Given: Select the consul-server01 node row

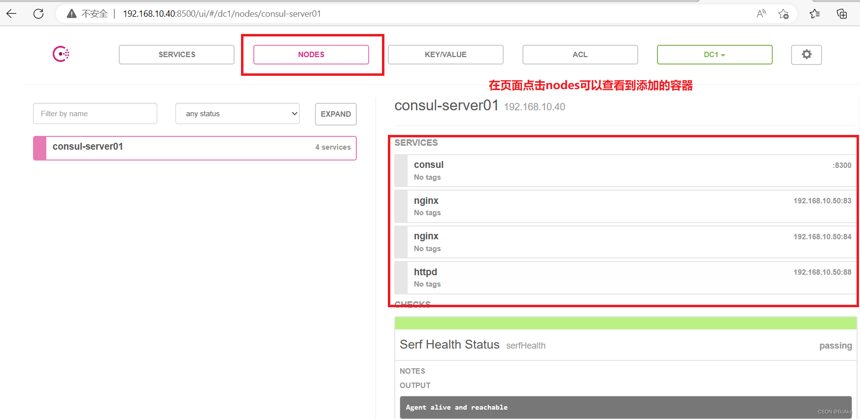Looking at the screenshot, I should (195, 148).
